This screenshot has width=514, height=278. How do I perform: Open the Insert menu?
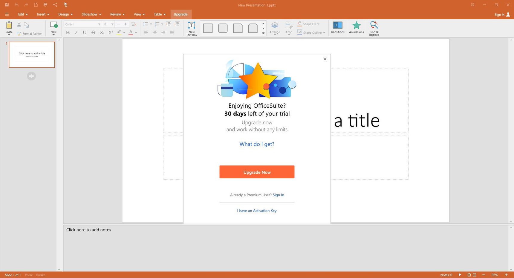(x=43, y=14)
